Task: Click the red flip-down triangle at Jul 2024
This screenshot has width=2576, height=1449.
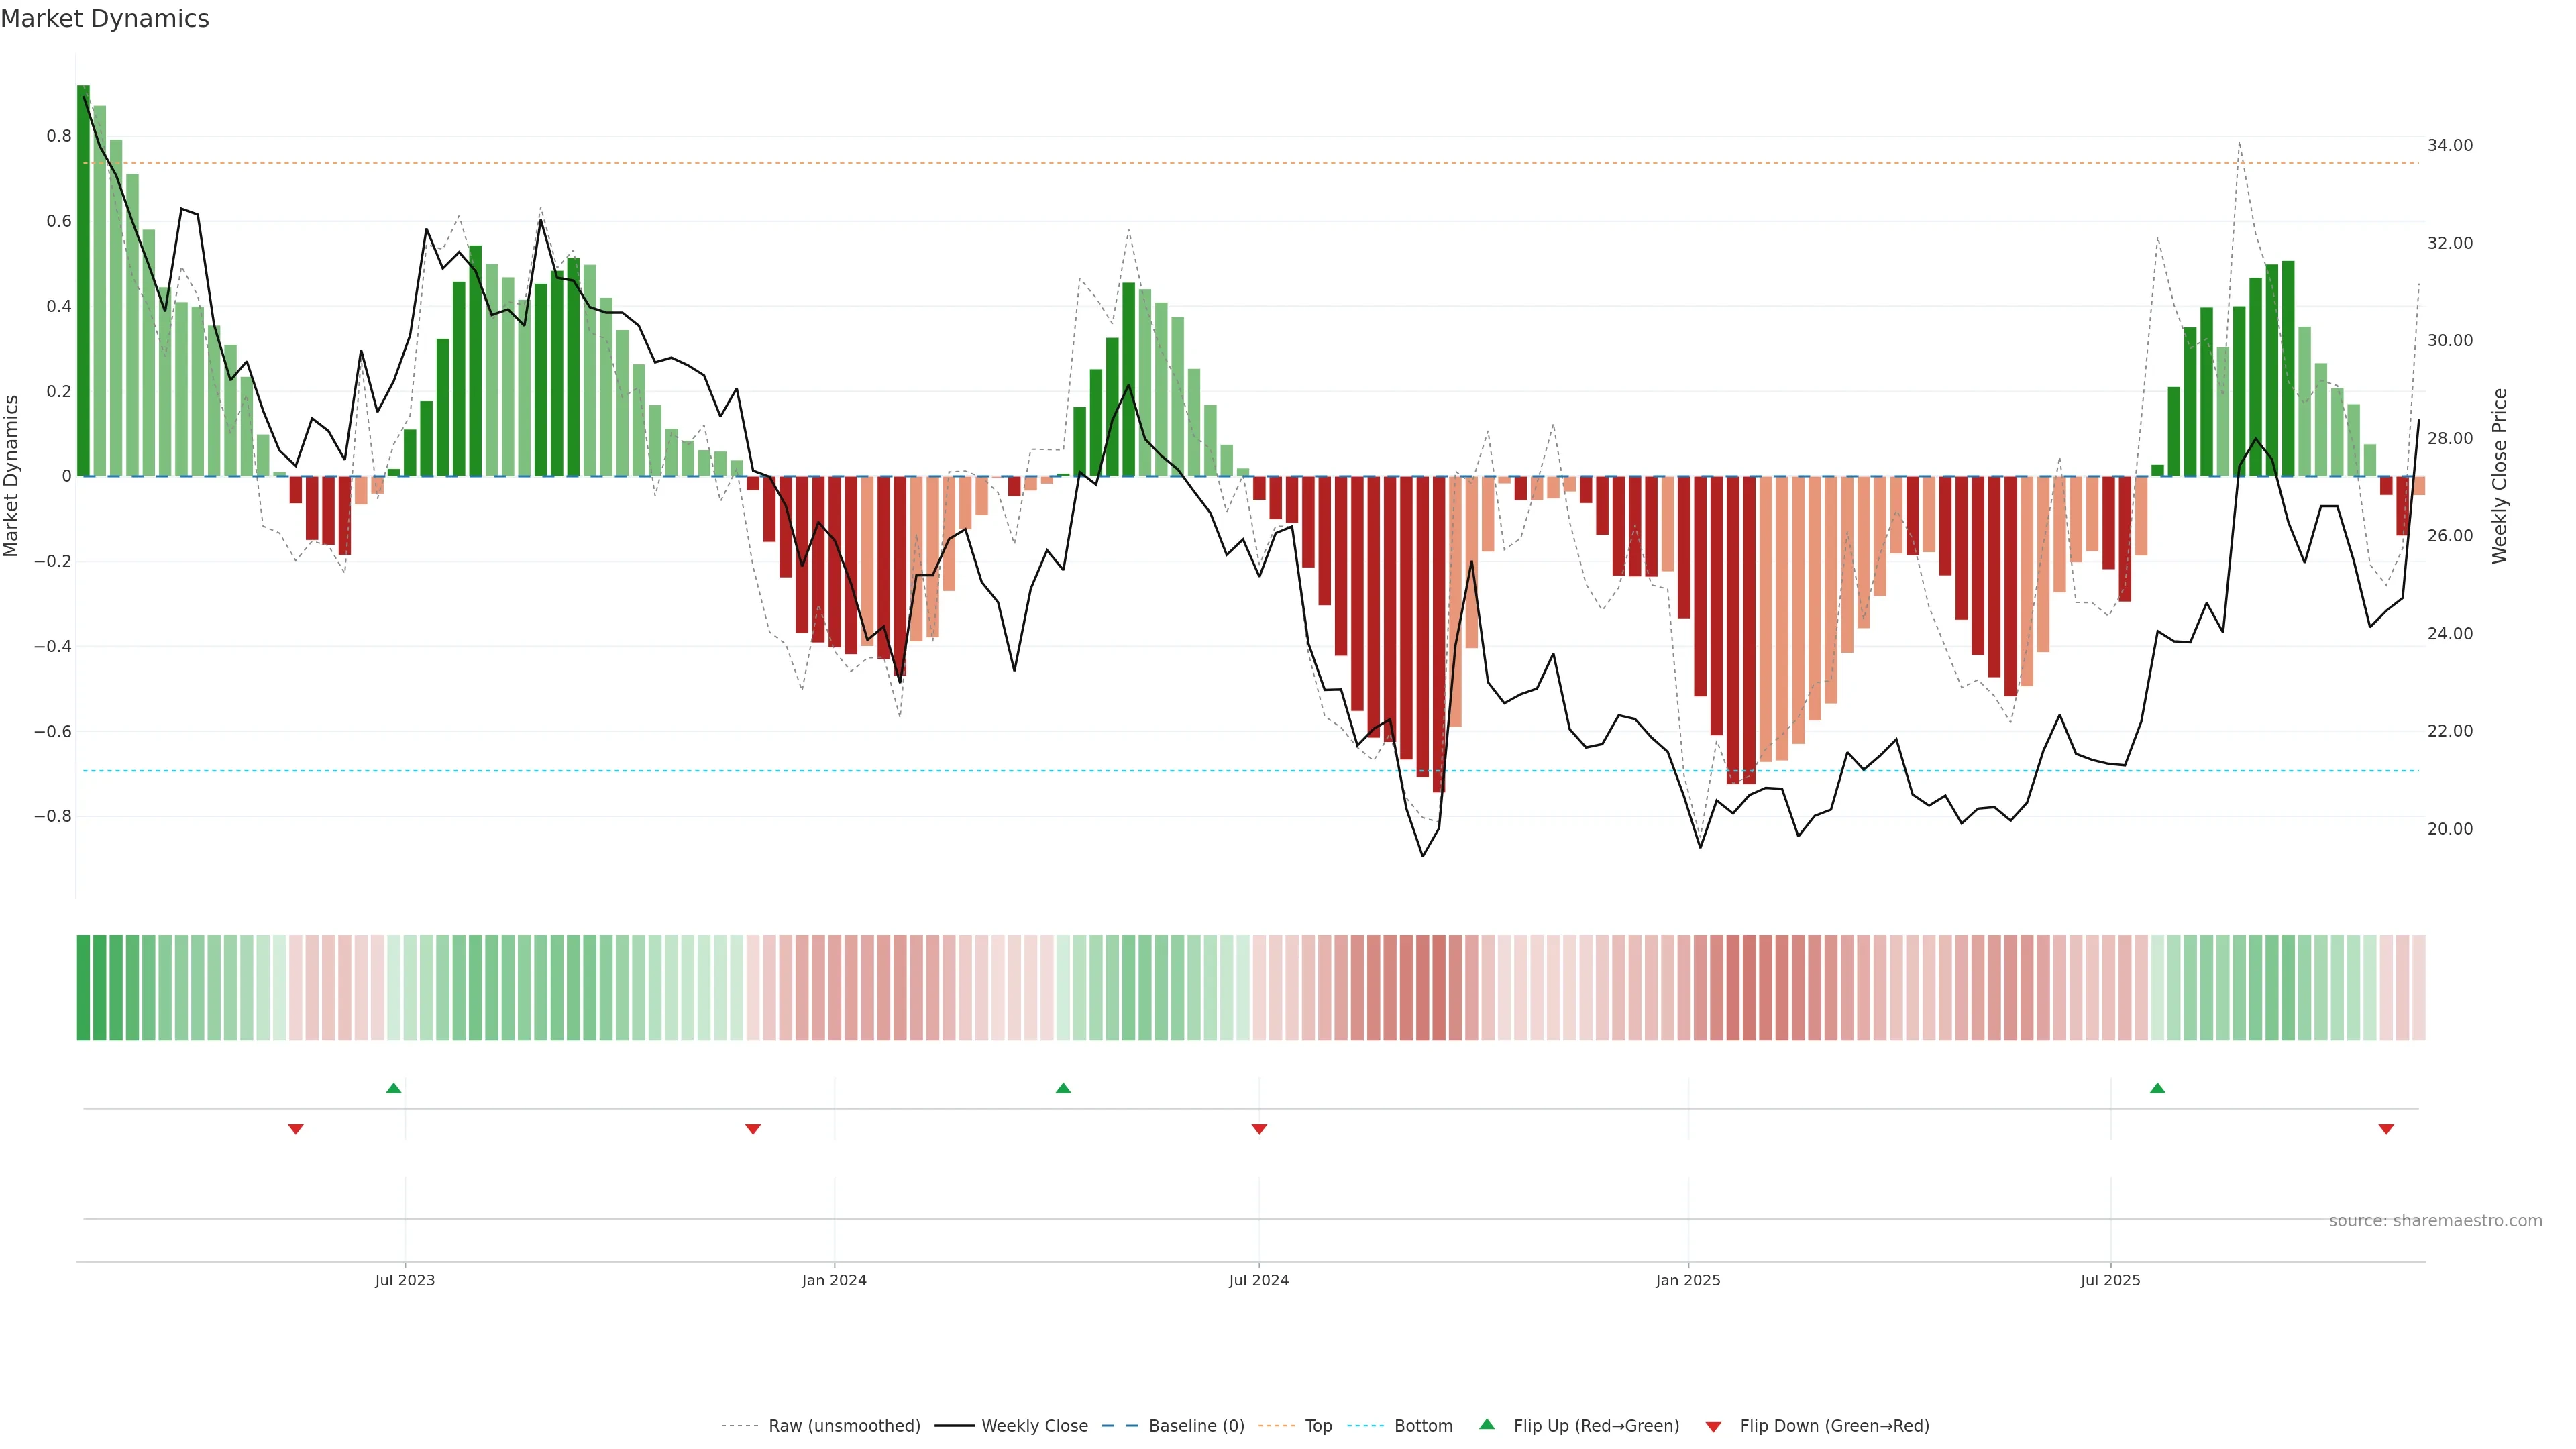Action: [x=1259, y=1129]
